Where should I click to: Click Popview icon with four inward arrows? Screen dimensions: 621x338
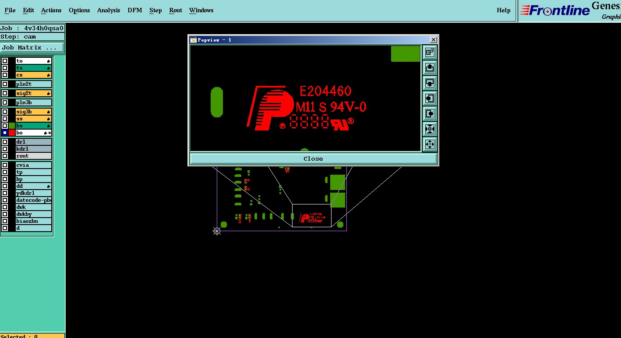click(430, 129)
